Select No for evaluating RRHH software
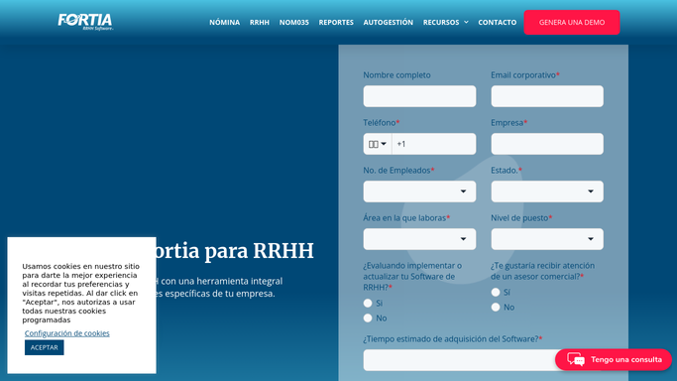Viewport: 677px width, 381px height. 368,317
